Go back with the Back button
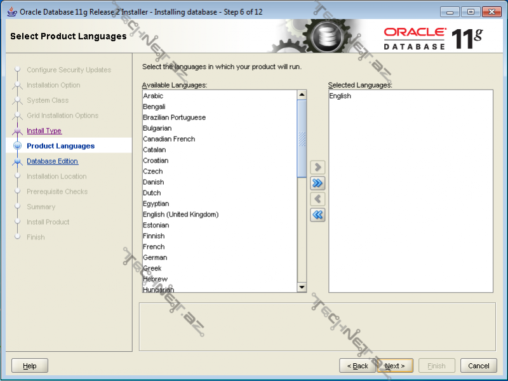 coord(358,366)
